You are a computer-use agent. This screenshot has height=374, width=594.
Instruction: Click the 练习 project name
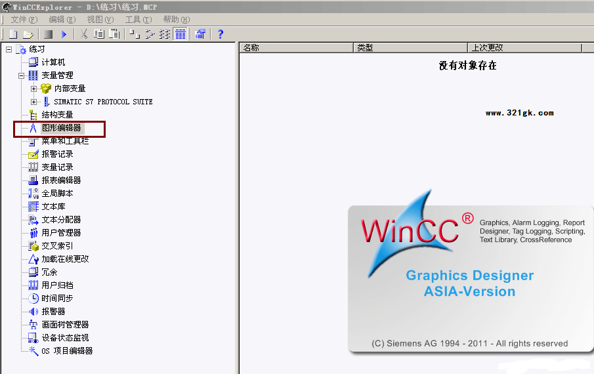click(x=37, y=49)
